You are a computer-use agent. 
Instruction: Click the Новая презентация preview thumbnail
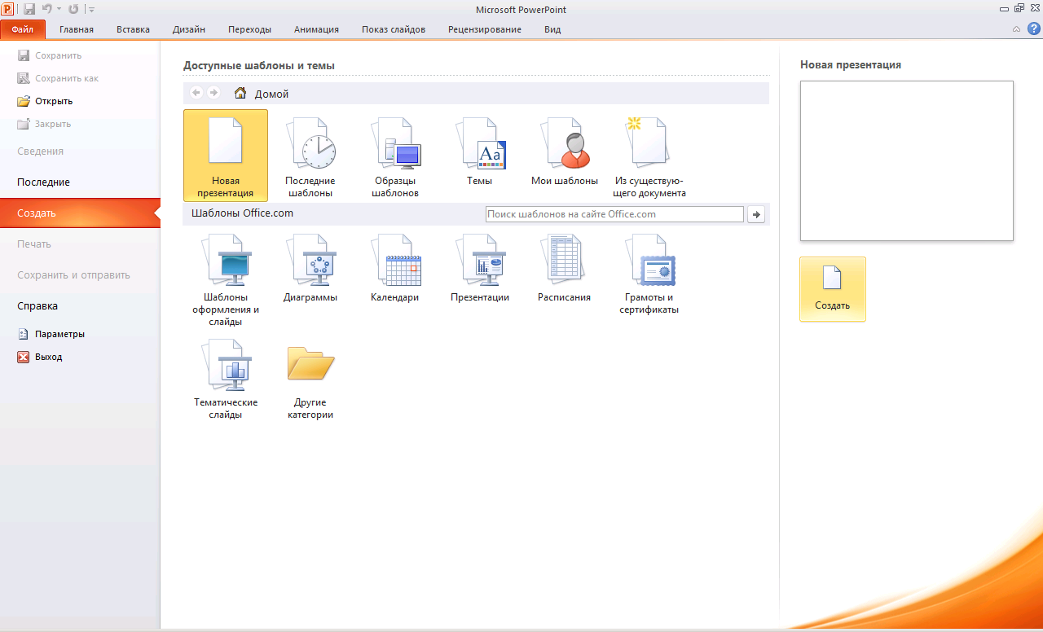(x=907, y=160)
